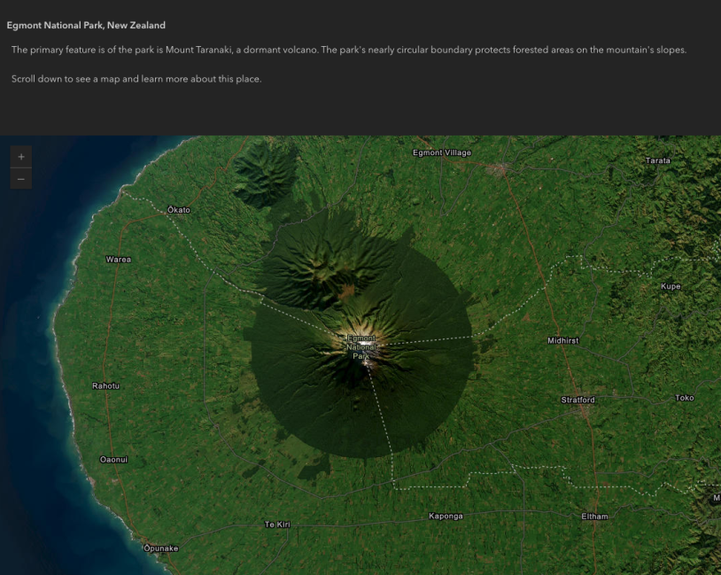Click the Mount Taranaki description paragraph
Viewport: 721px width, 575px height.
point(349,50)
